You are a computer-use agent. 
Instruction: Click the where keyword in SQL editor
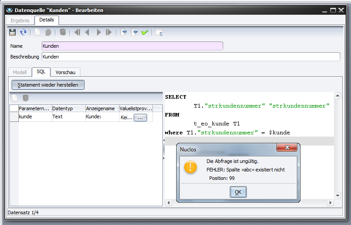coord(173,133)
